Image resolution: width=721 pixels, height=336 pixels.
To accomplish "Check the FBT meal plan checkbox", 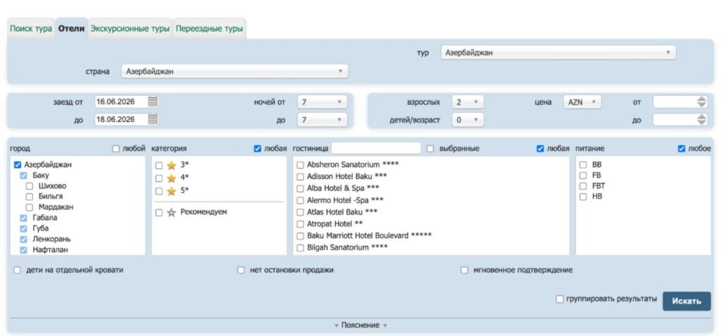I will pos(583,186).
